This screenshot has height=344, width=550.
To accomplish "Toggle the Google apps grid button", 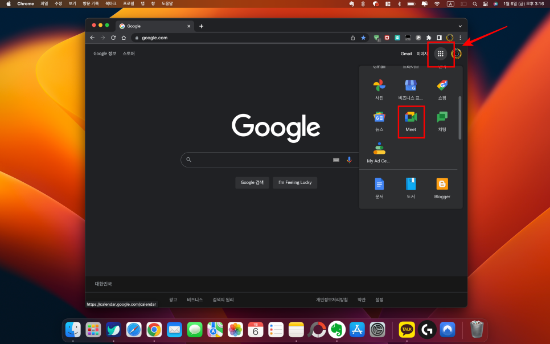I will click(441, 54).
